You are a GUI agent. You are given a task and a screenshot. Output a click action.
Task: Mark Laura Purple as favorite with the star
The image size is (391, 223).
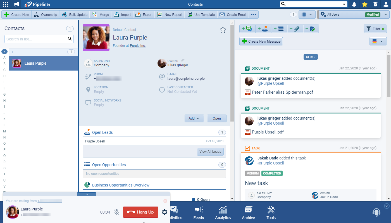point(223,30)
